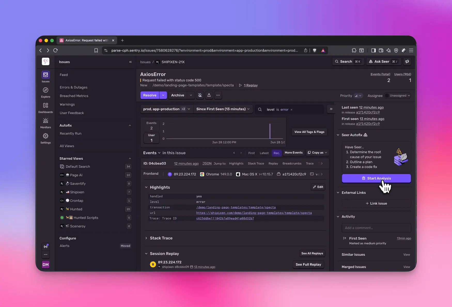This screenshot has height=307, width=452.
Task: Open Errors & Outages in navigation
Action: click(74, 87)
